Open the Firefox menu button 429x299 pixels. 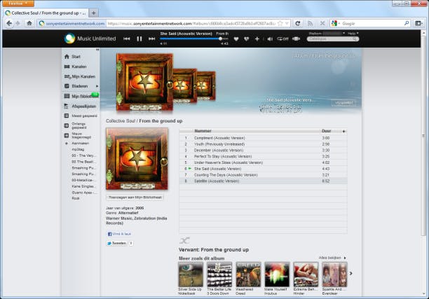18,4
